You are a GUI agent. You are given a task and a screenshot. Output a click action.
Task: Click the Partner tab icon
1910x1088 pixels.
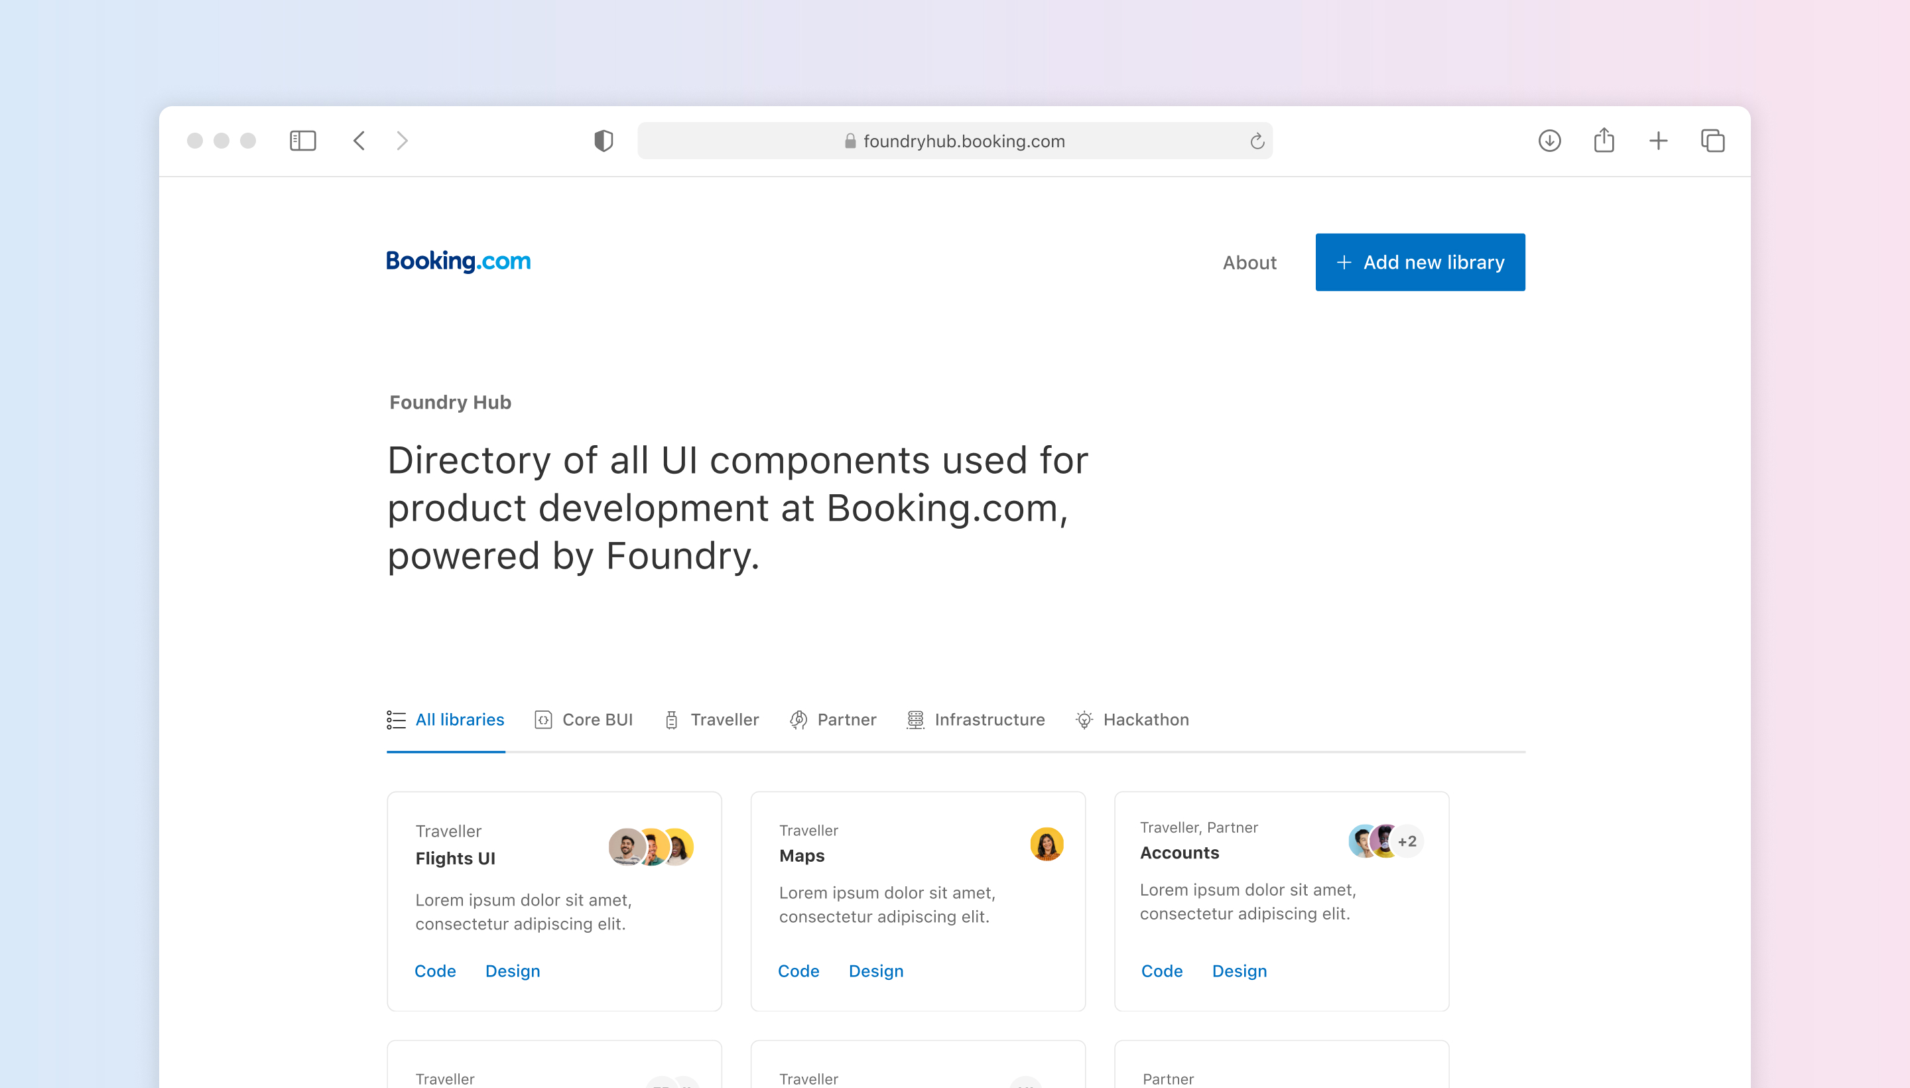(798, 720)
